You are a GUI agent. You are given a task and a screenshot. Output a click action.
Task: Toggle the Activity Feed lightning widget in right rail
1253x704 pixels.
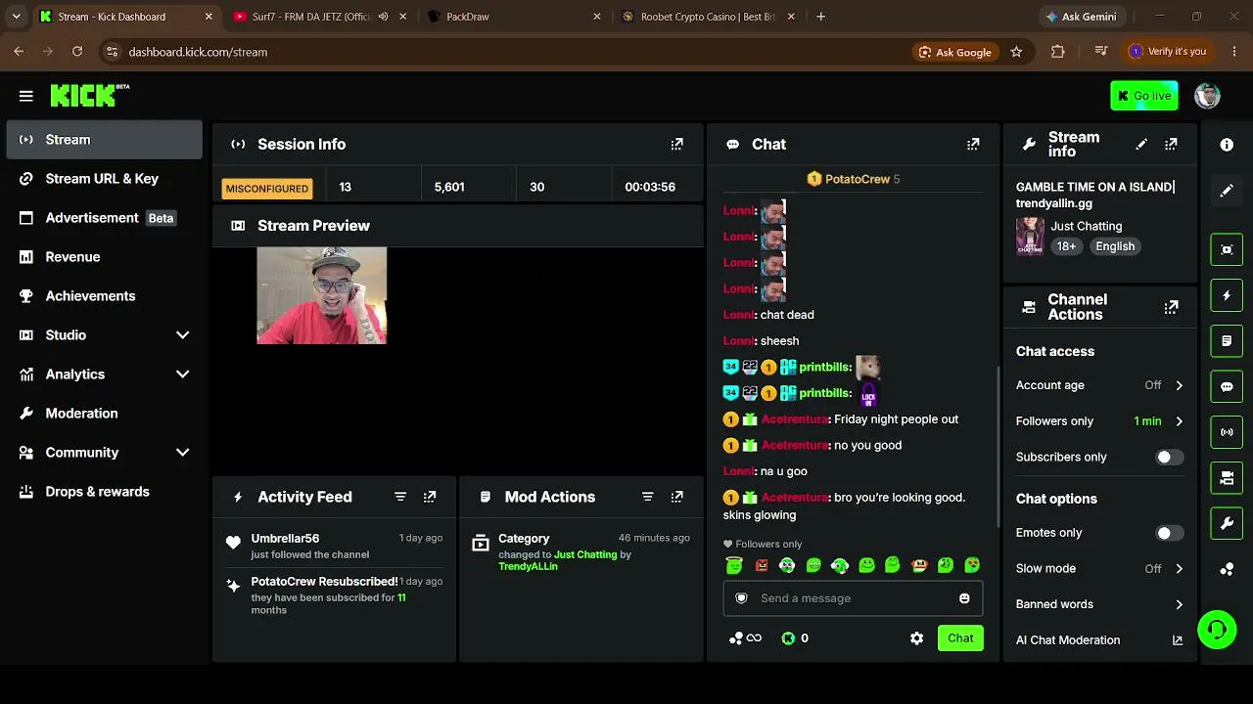(1227, 295)
